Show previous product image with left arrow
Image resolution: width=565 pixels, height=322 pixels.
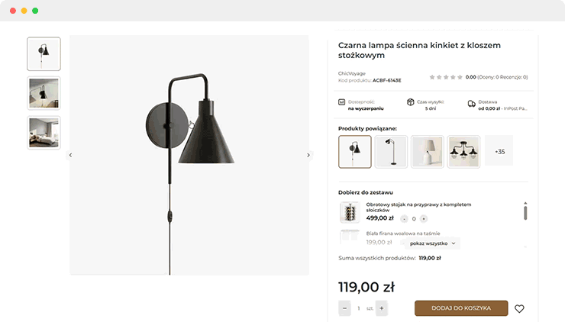pos(70,155)
